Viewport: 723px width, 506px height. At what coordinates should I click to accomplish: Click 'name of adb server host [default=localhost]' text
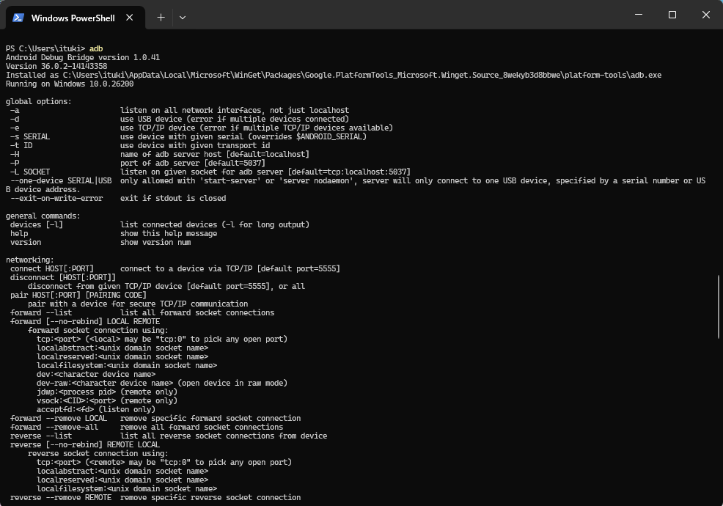pos(215,154)
